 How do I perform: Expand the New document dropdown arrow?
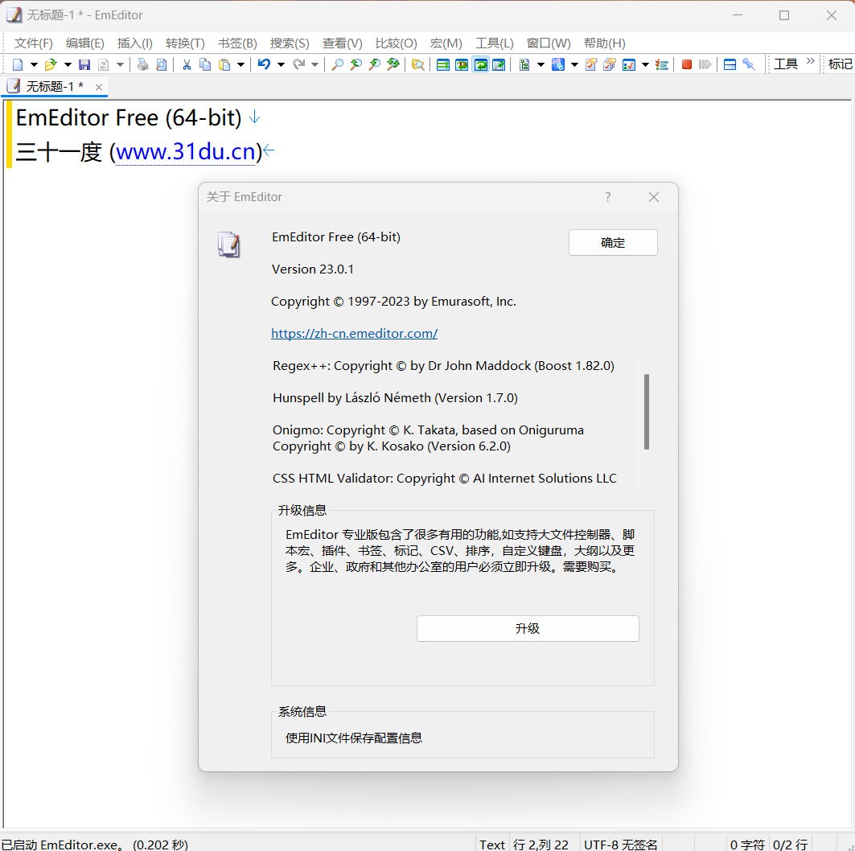[x=34, y=65]
